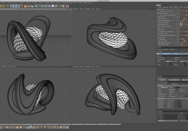Toggle the Nächster Punkt checkbox
Image resolution: width=188 pixels, height=131 pixels.
tap(166, 58)
